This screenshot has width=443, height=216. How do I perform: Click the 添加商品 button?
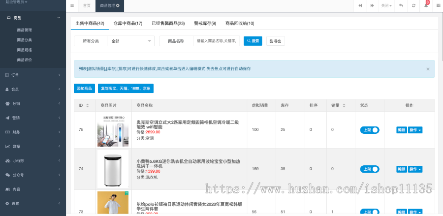click(x=84, y=89)
